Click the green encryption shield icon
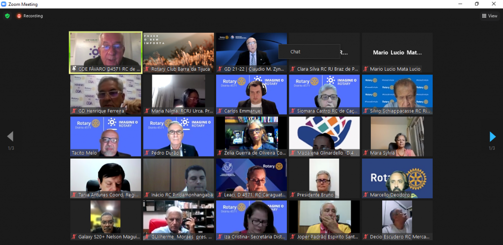503x245 pixels. tap(7, 16)
